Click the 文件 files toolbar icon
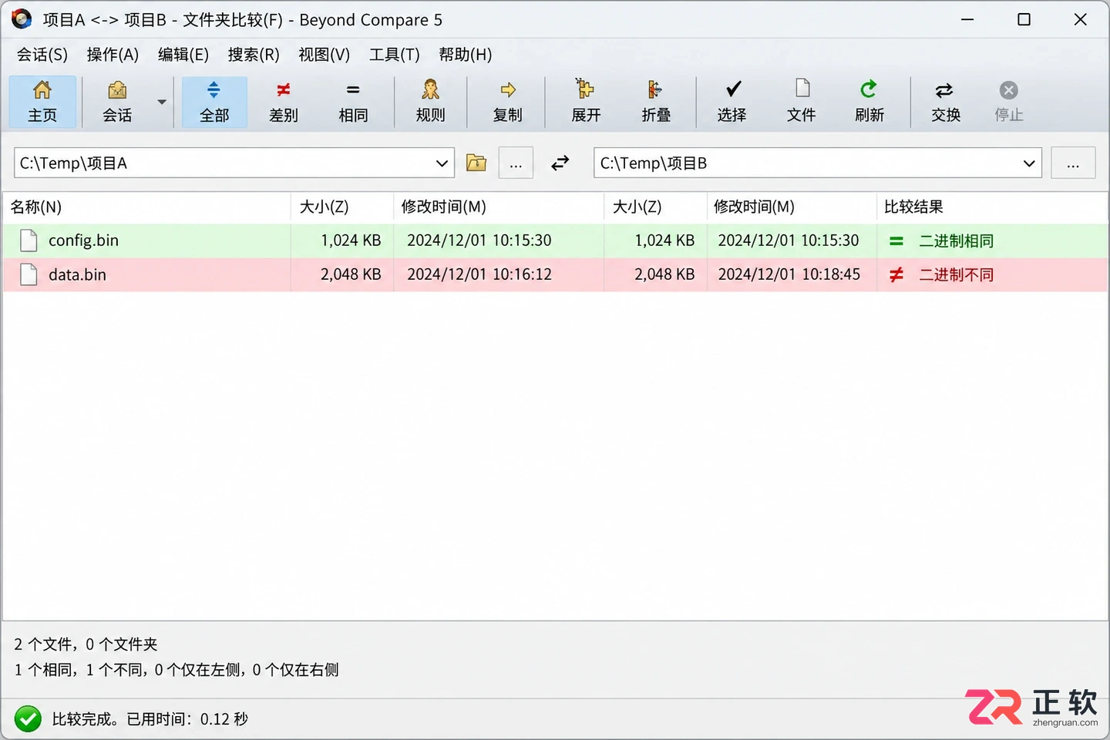The height and width of the screenshot is (740, 1110). (x=802, y=88)
